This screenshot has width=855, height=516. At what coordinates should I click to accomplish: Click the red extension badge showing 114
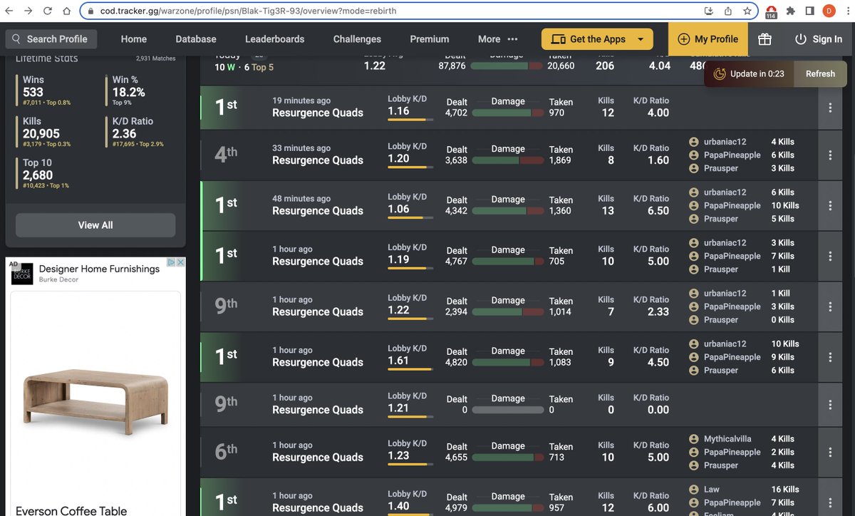771,12
